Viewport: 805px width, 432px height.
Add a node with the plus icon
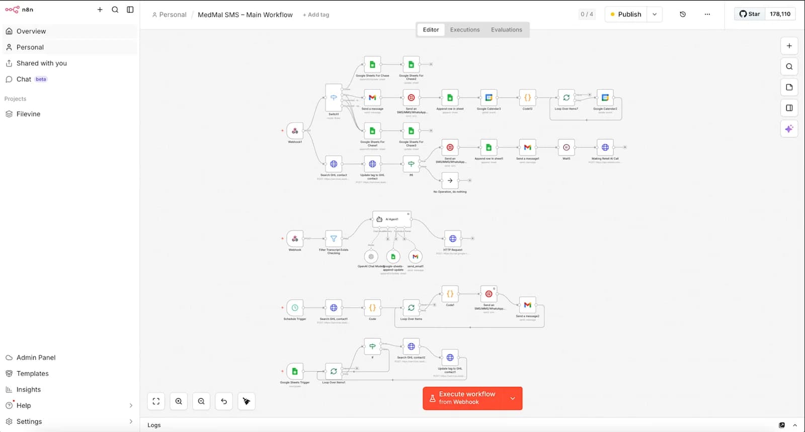tap(789, 46)
